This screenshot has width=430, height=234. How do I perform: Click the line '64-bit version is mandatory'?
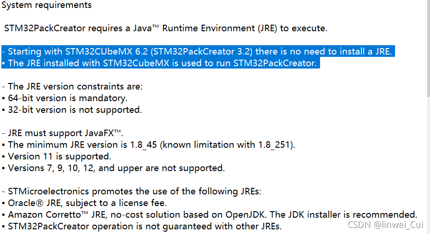[x=65, y=98]
